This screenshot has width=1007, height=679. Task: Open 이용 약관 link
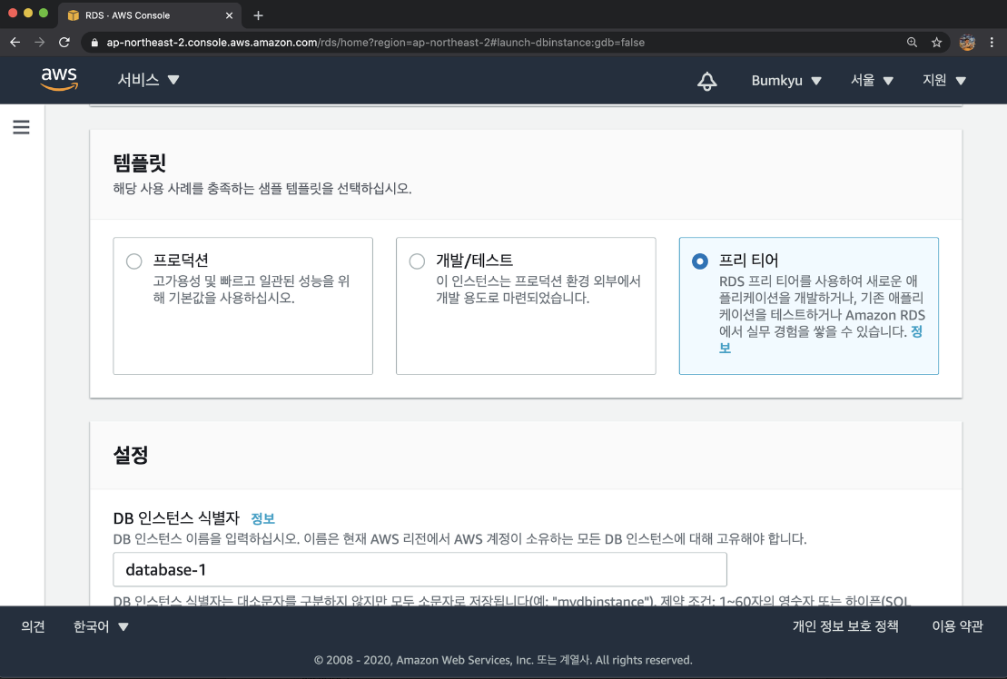(958, 626)
